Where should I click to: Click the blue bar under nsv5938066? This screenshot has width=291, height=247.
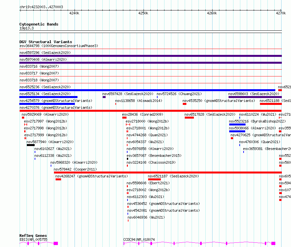coord(237,131)
